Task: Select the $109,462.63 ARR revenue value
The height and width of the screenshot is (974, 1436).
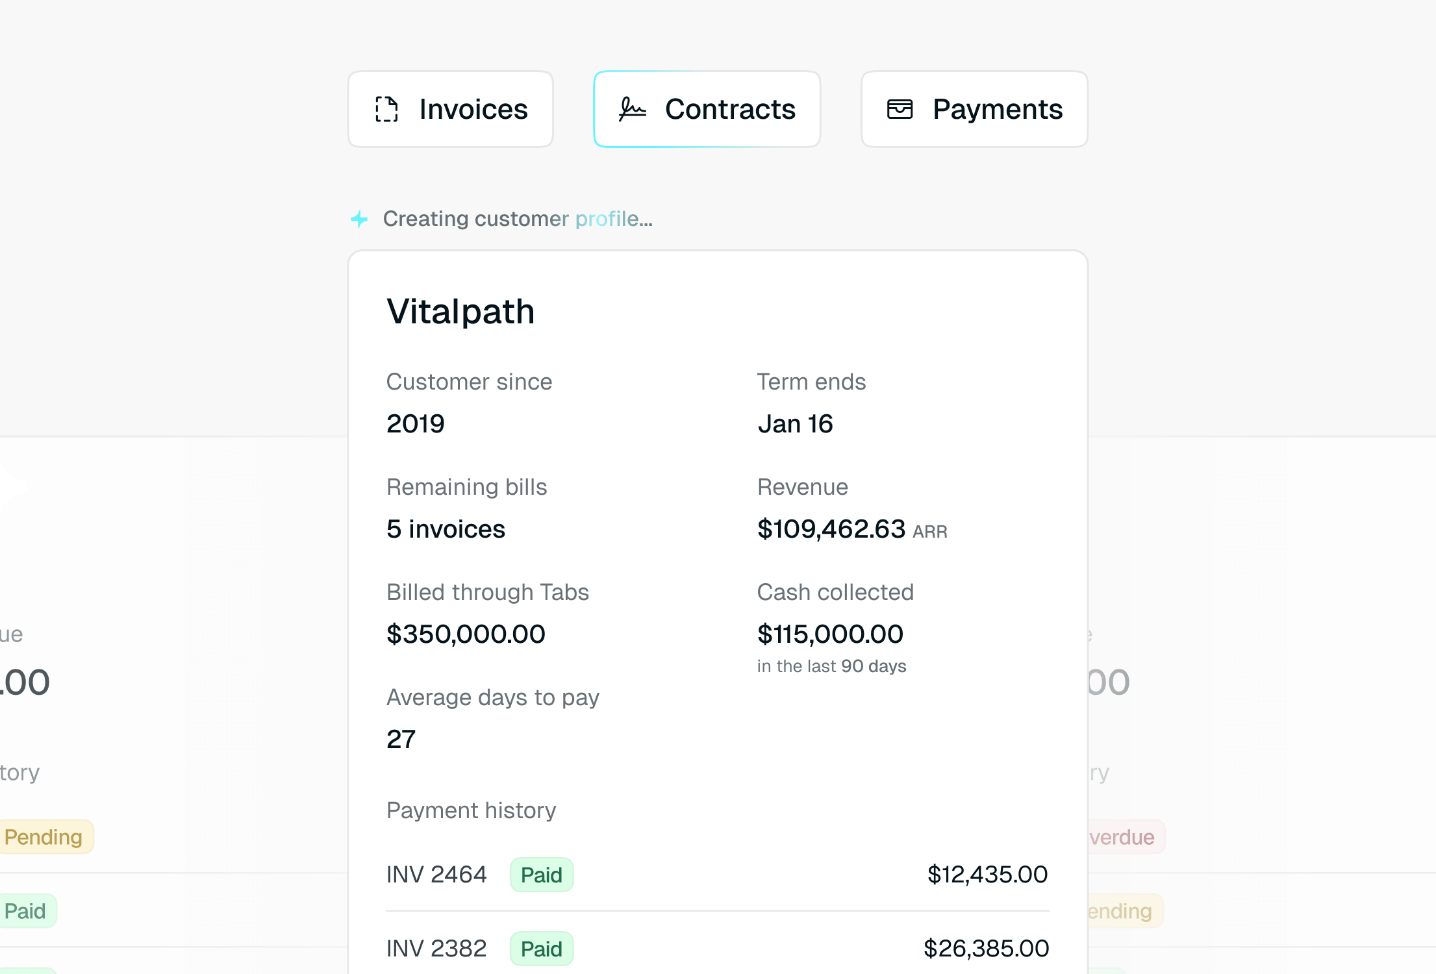Action: pyautogui.click(x=852, y=529)
